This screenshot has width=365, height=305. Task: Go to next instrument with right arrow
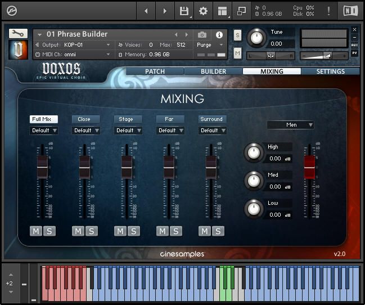coord(165,11)
